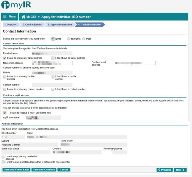This screenshot has width=192, height=177.
Task: Proceed with Next button
Action: click(180, 170)
